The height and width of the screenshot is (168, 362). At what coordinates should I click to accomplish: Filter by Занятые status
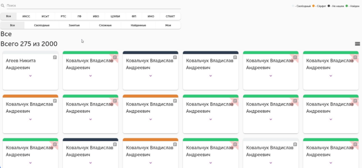(74, 25)
